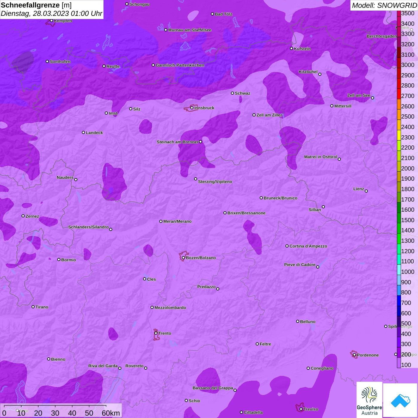This screenshot has height=418, width=418.
Task: Click the Nauders location marker
Action: pyautogui.click(x=76, y=180)
